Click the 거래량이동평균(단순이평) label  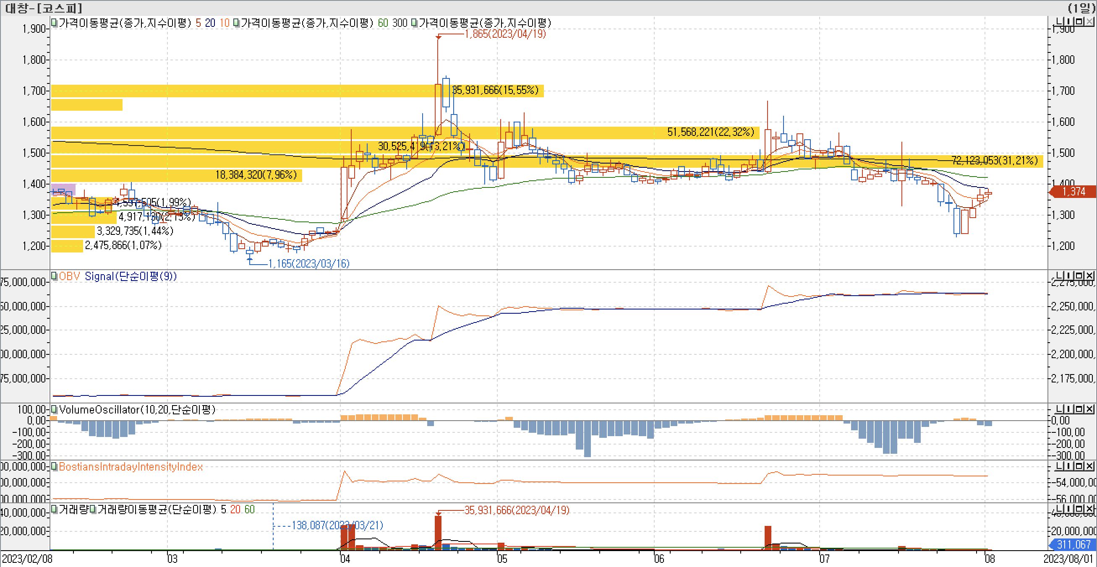(157, 510)
